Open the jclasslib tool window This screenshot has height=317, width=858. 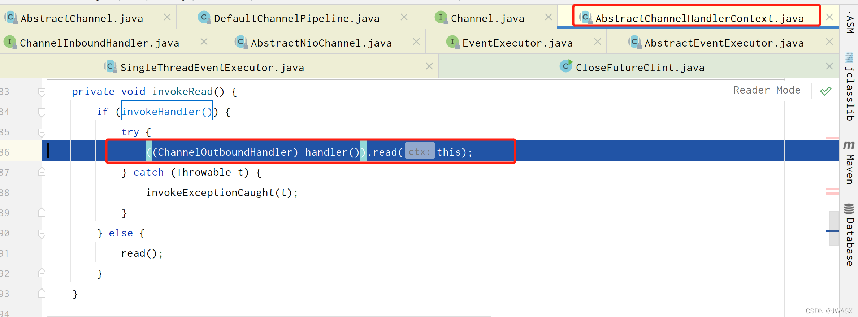849,87
